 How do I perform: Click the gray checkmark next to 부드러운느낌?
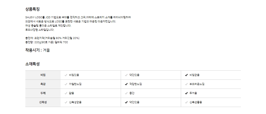pyautogui.click(x=186, y=84)
